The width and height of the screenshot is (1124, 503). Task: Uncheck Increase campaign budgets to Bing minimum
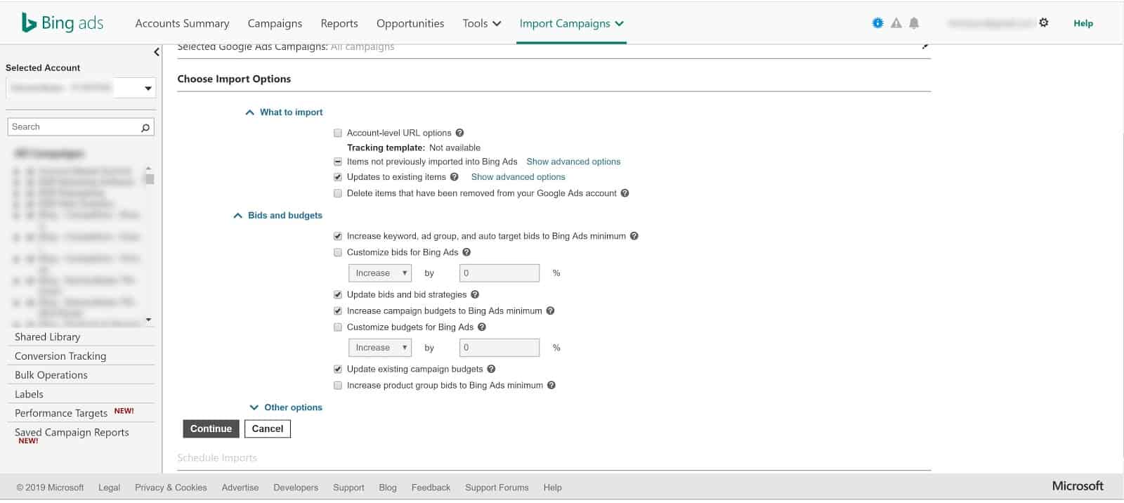point(338,311)
